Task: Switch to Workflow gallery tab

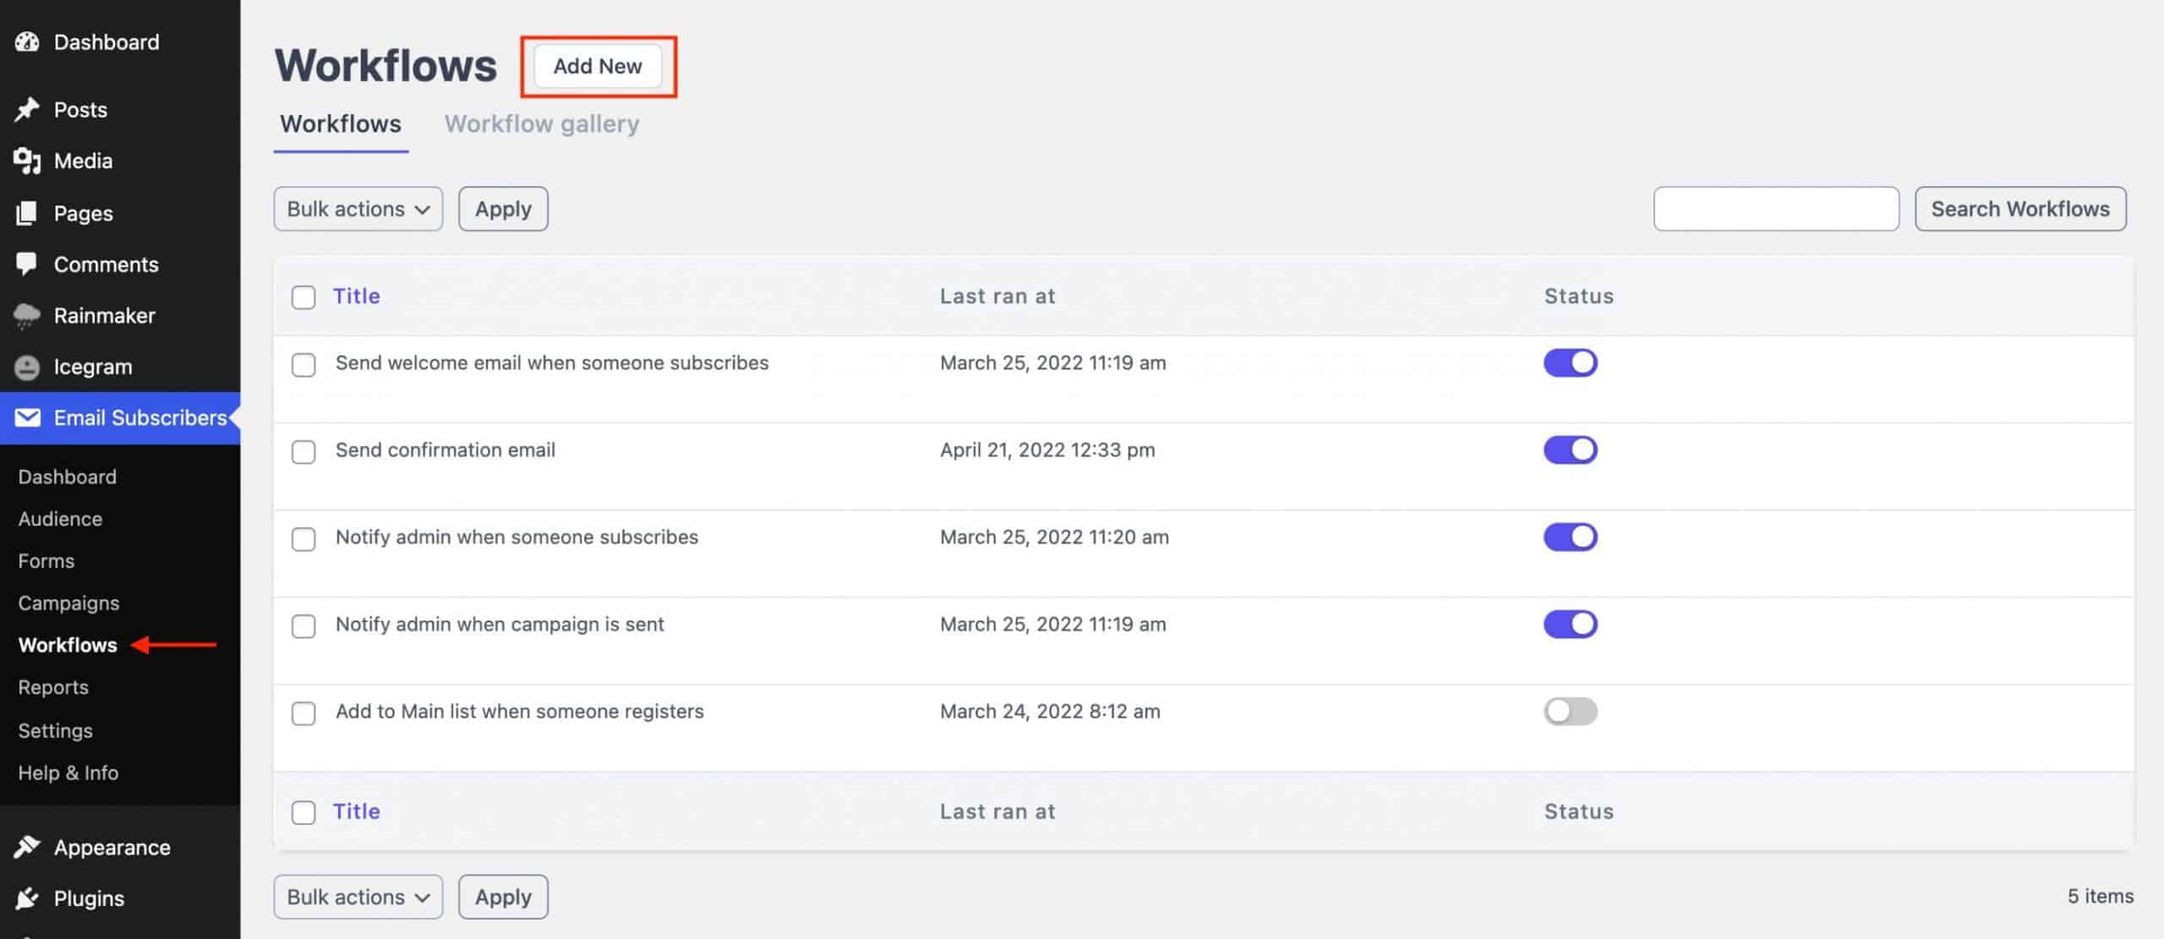Action: (x=539, y=124)
